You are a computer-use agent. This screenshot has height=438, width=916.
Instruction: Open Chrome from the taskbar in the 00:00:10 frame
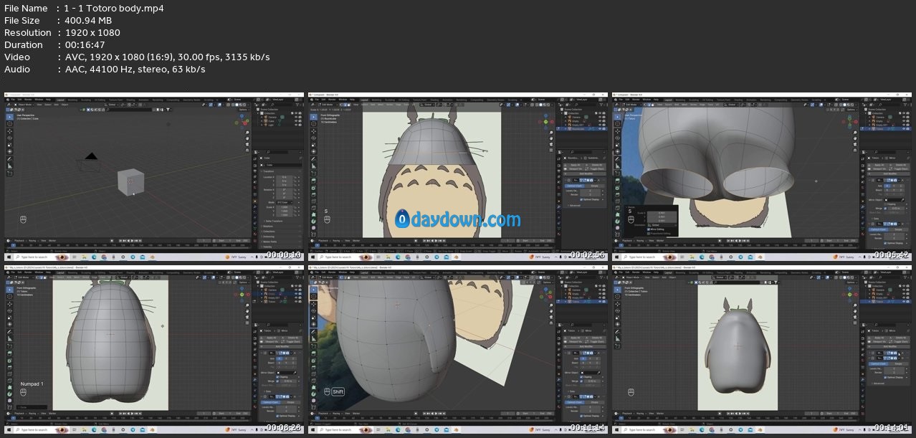click(104, 257)
